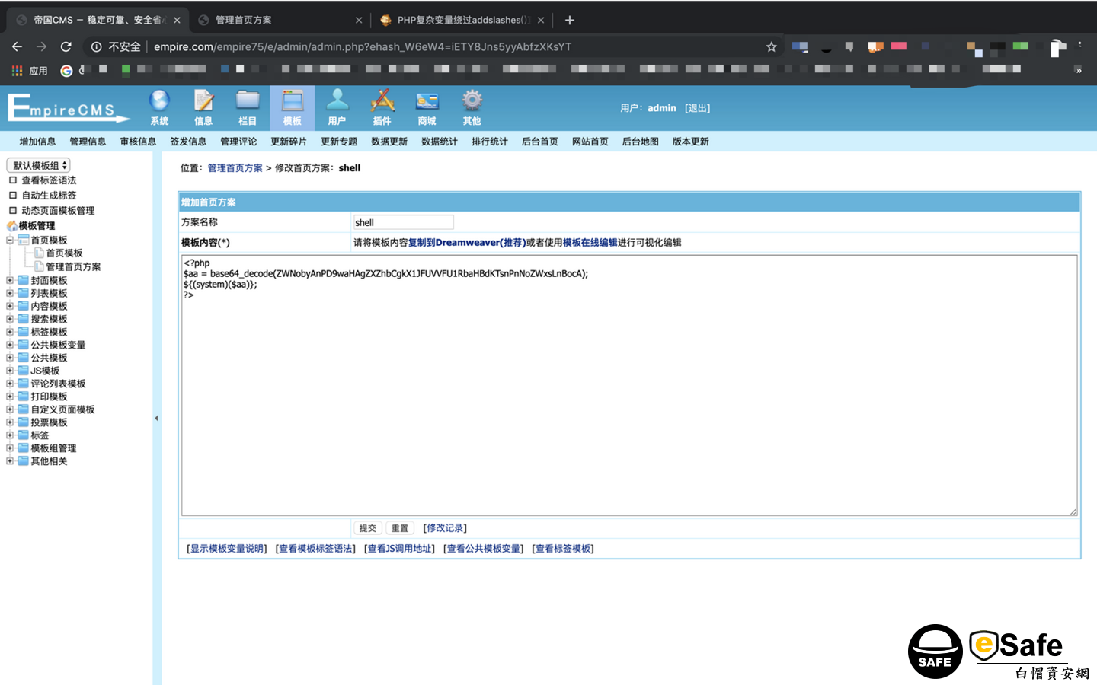Click the 复制到Dreamweaver(推荐) link

pos(467,243)
